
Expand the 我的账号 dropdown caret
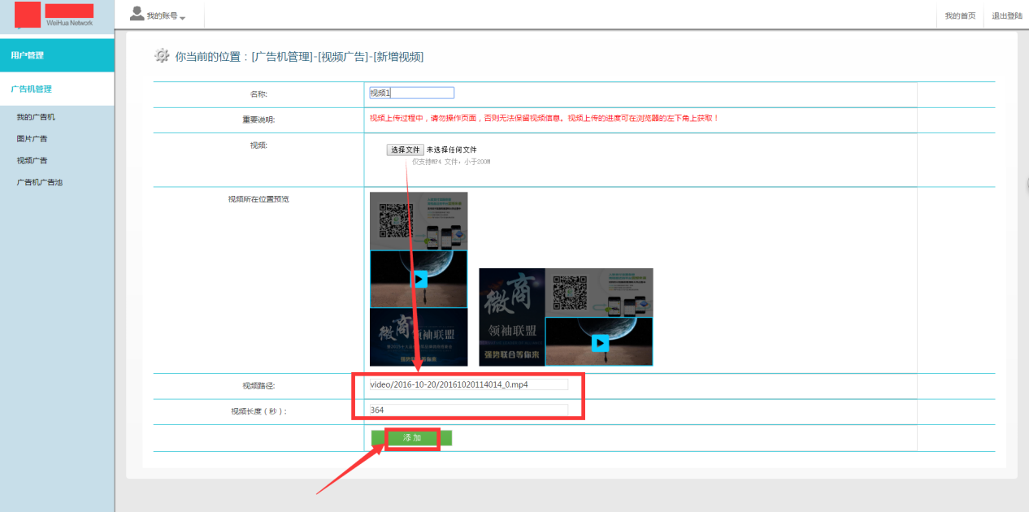point(183,18)
